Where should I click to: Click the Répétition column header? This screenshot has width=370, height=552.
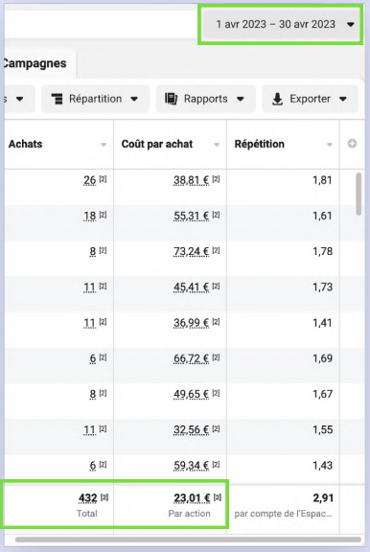(283, 144)
